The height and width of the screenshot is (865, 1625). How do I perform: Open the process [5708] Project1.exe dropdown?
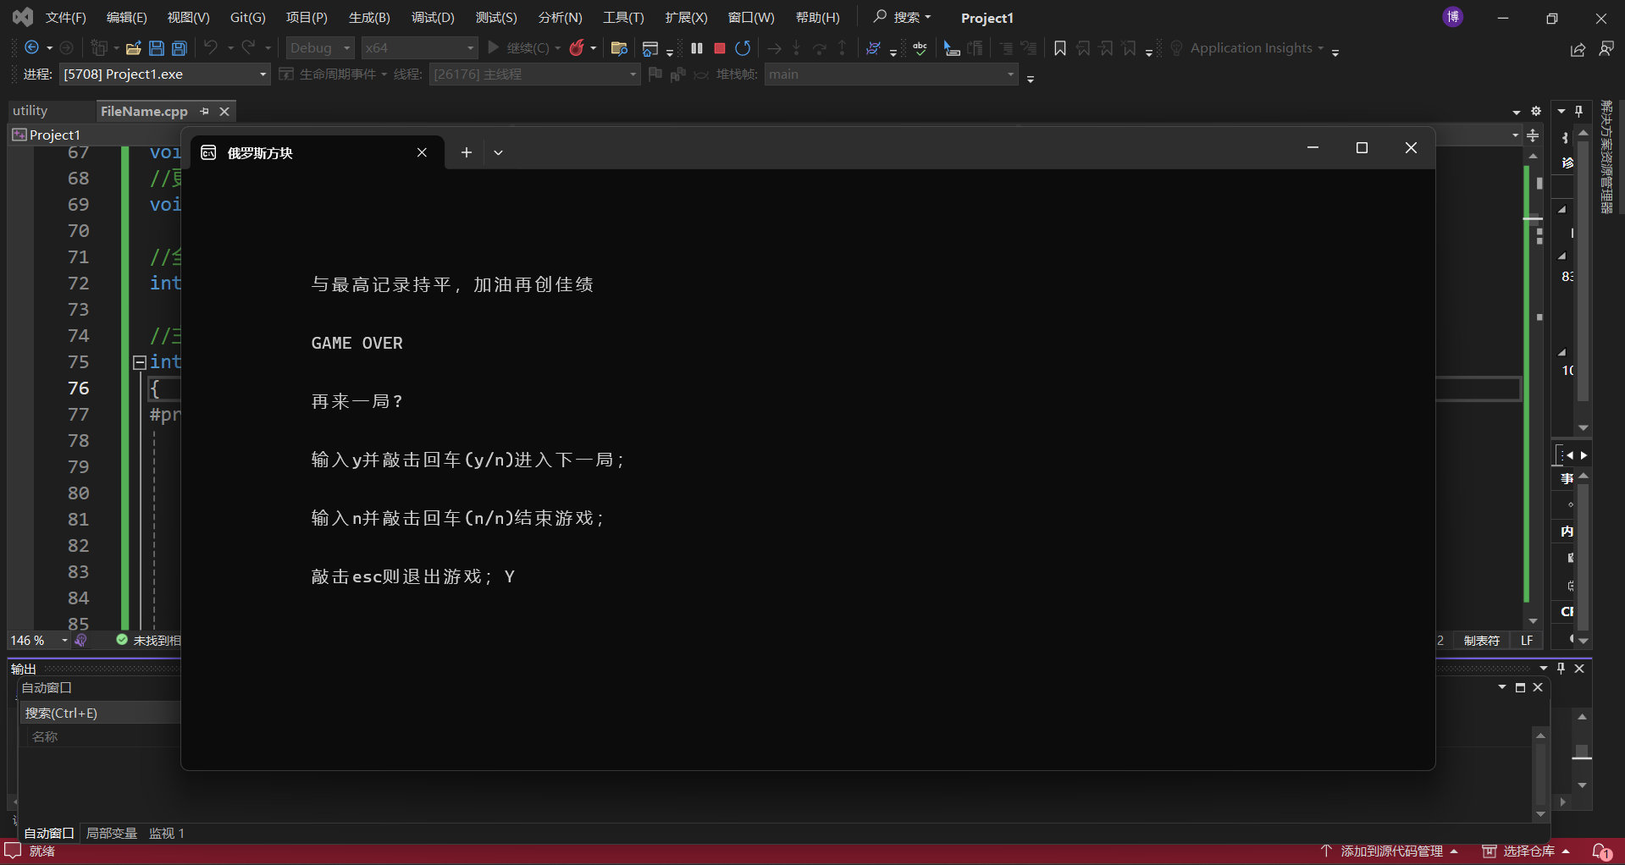tap(164, 74)
